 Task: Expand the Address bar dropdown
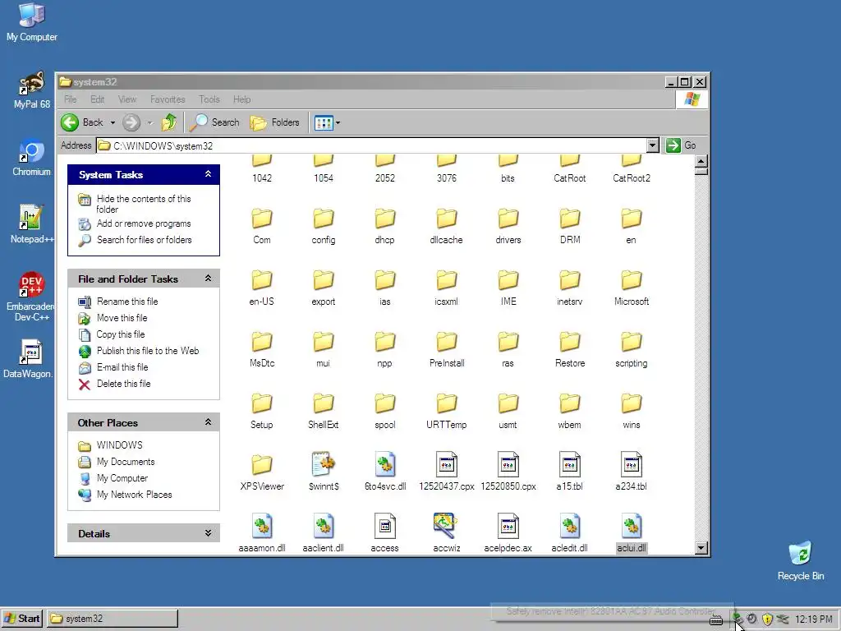point(652,145)
